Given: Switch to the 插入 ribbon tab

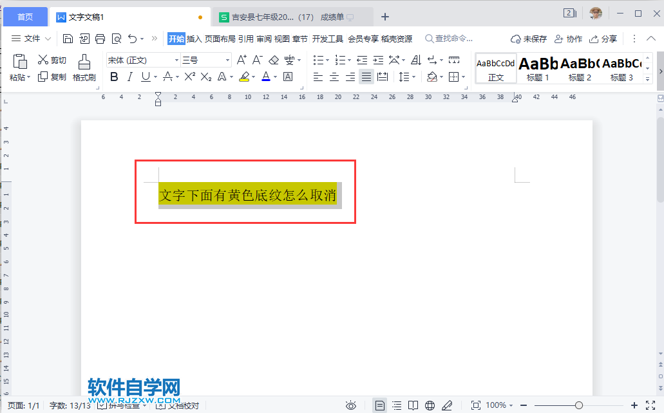Looking at the screenshot, I should [194, 39].
